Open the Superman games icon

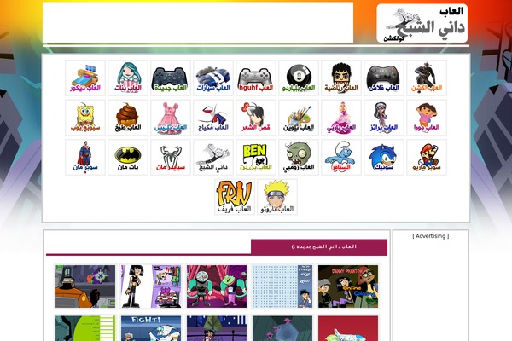click(x=85, y=157)
